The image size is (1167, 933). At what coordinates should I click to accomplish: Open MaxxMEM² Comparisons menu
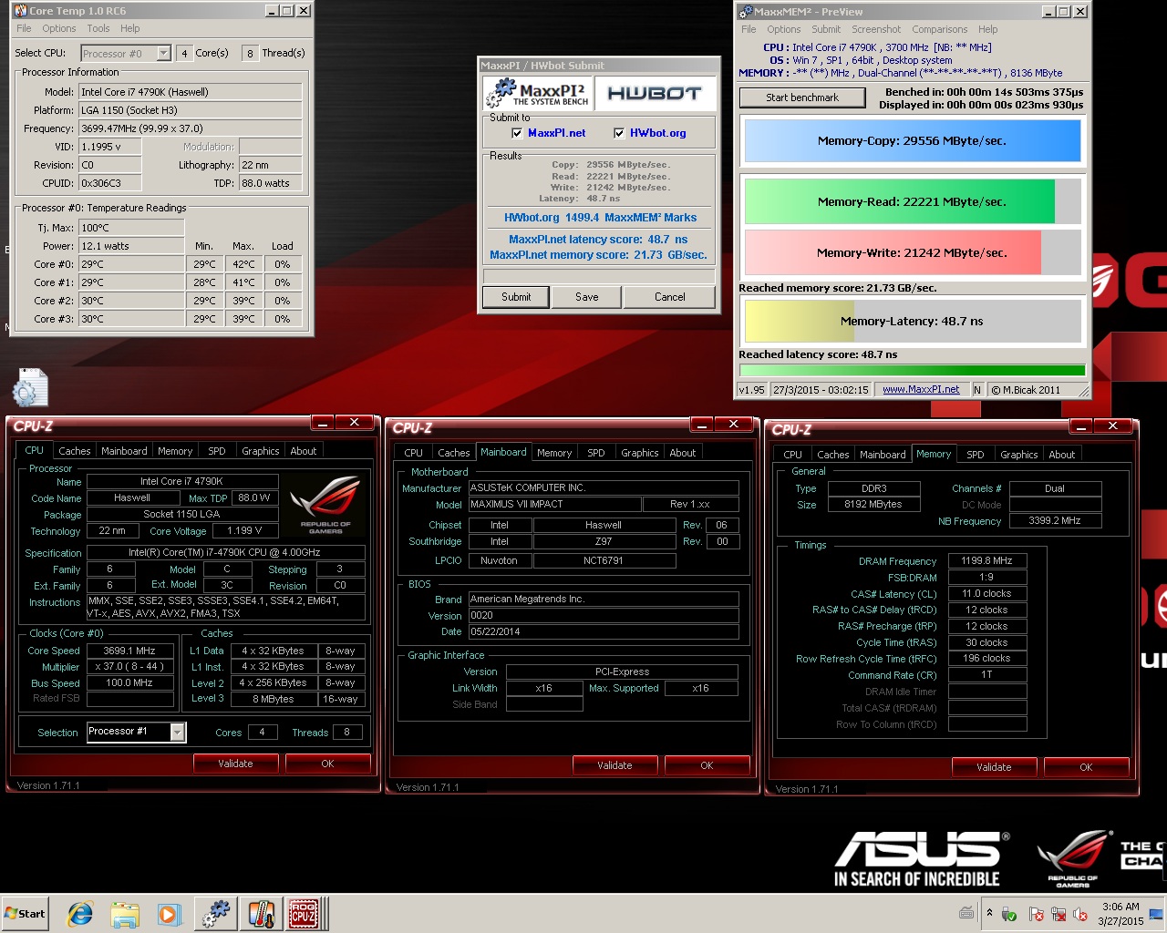point(940,29)
